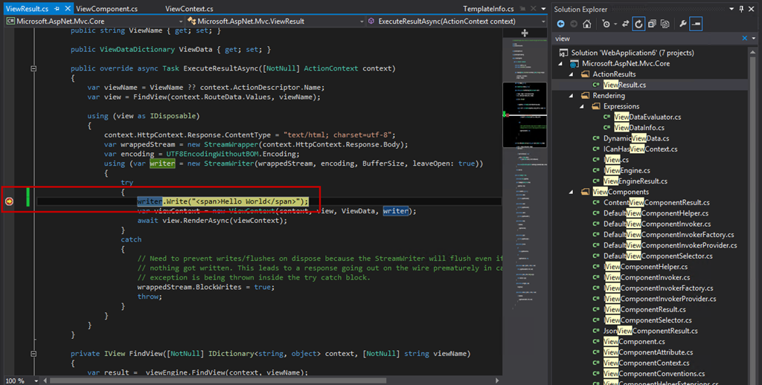This screenshot has width=762, height=385.
Task: Switch to ViewContext.cs tab
Action: tap(189, 9)
